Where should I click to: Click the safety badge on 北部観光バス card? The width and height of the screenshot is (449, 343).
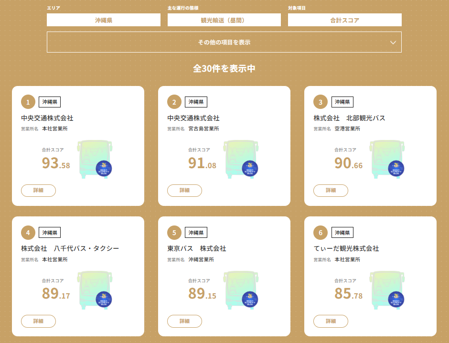pyautogui.click(x=396, y=168)
